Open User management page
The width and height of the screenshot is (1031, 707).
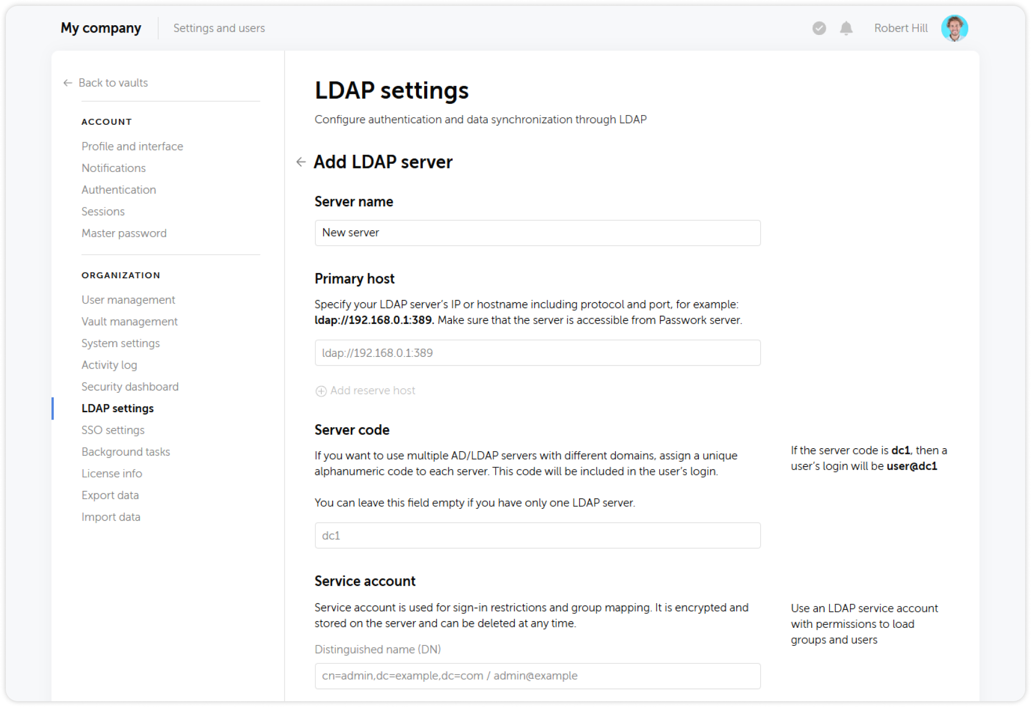click(x=128, y=300)
